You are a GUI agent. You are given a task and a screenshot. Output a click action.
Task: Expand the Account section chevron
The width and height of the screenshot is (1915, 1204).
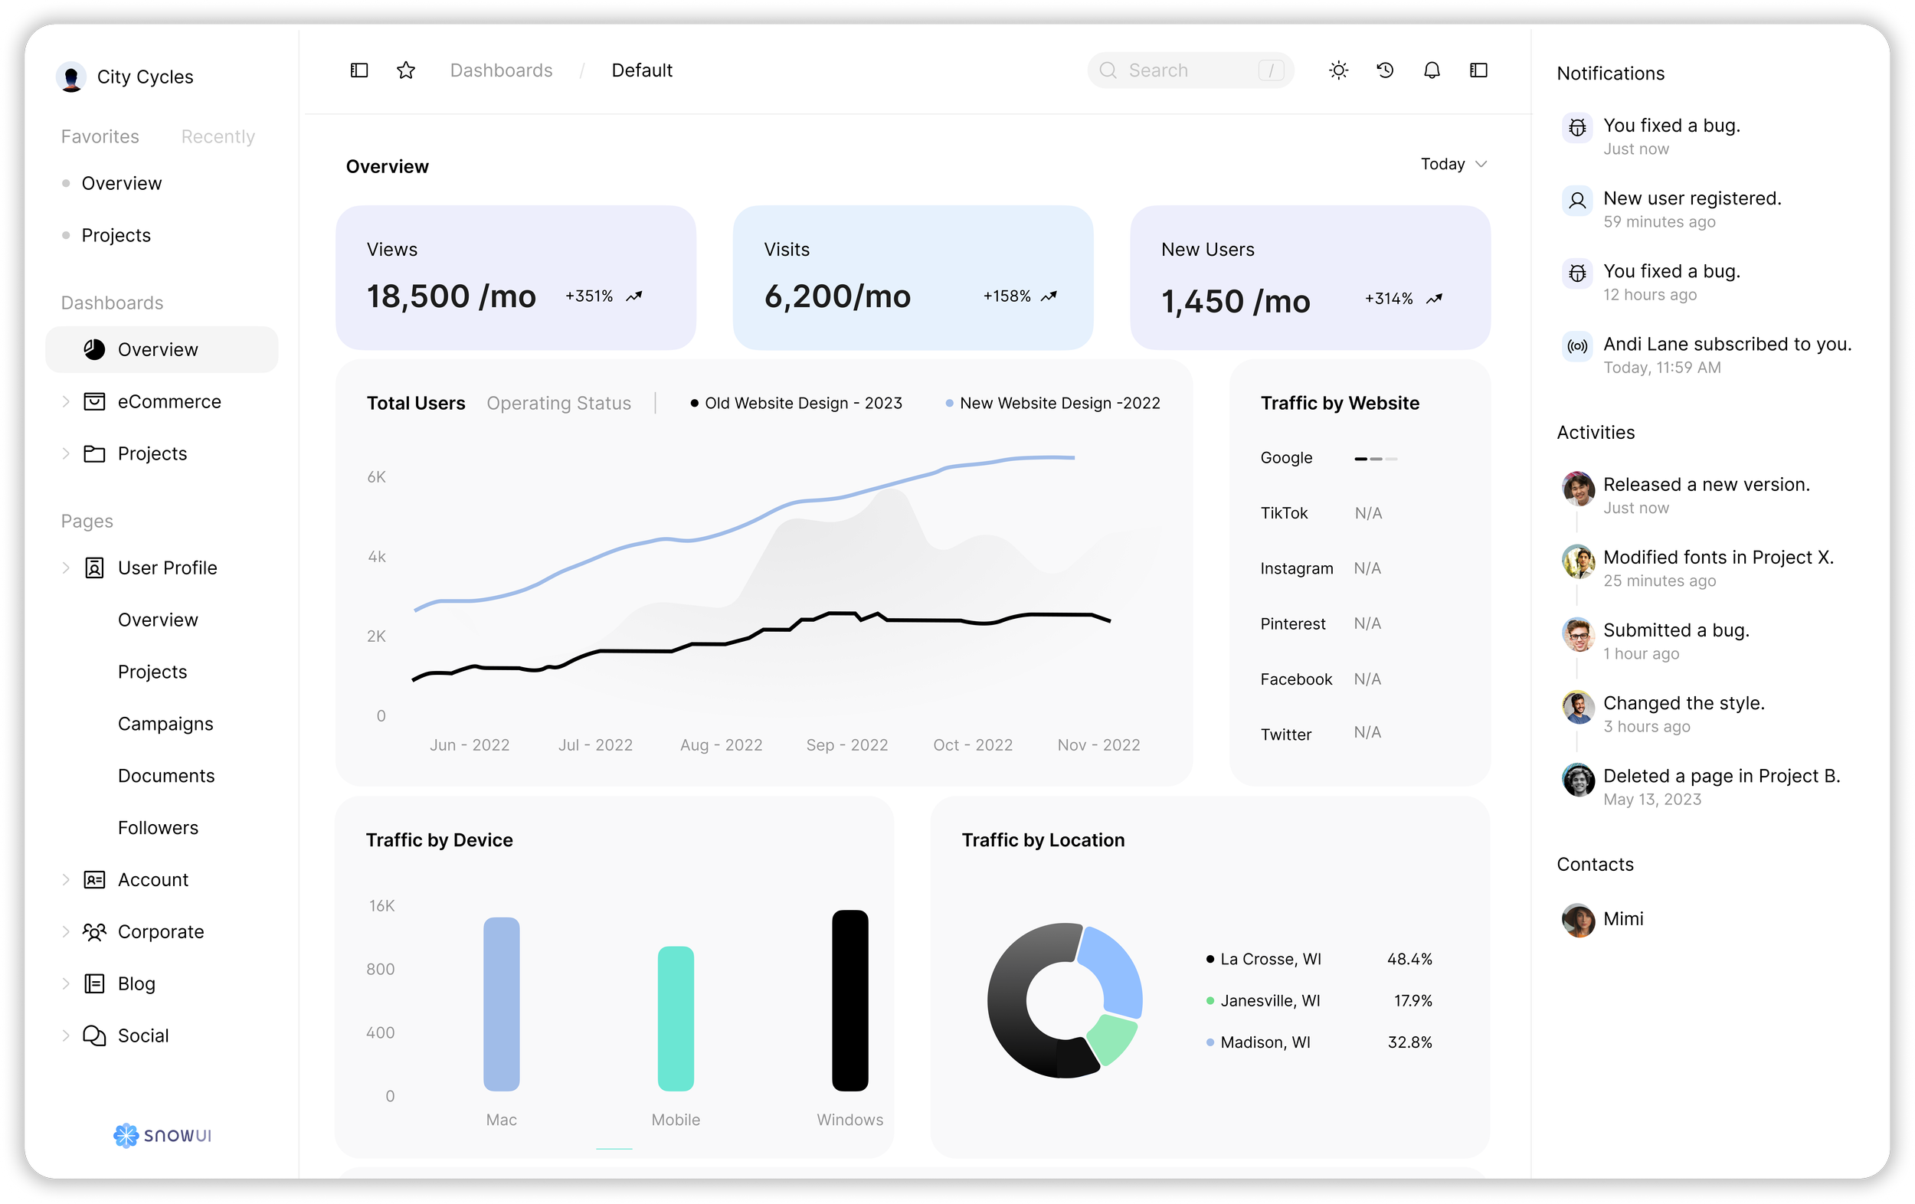[x=66, y=879]
